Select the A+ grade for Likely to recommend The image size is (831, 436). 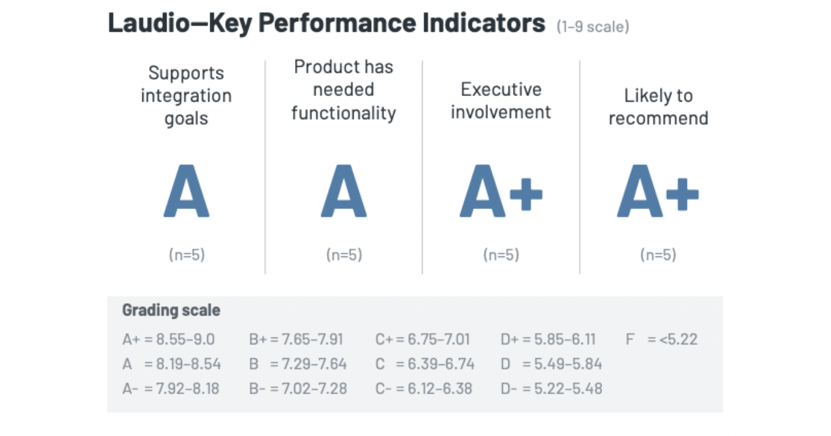[x=658, y=191]
